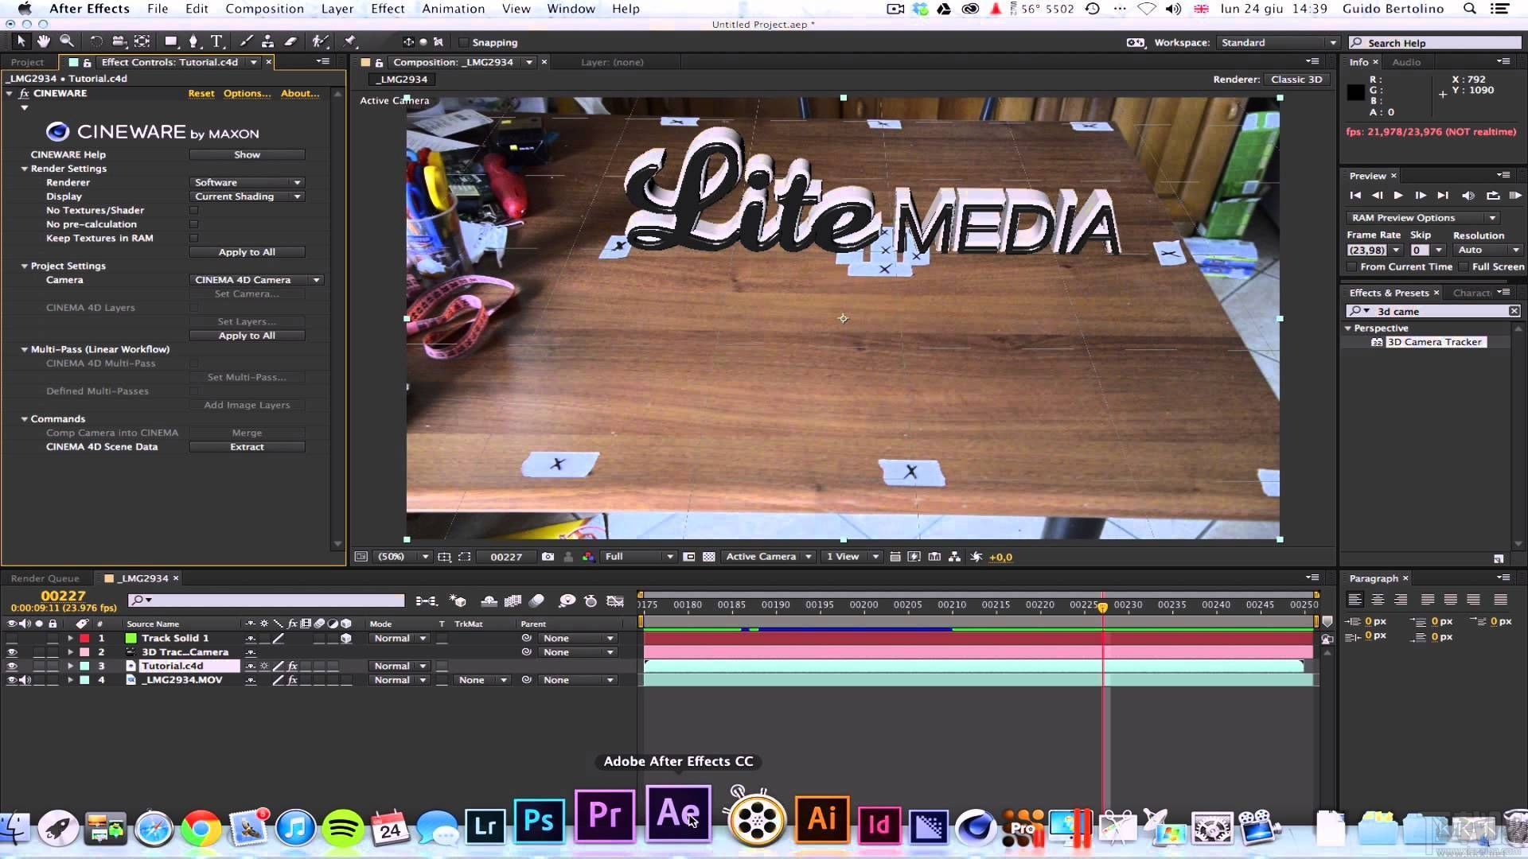Toggle visibility of _LMG2934.MOV layer
1528x859 pixels.
[10, 678]
